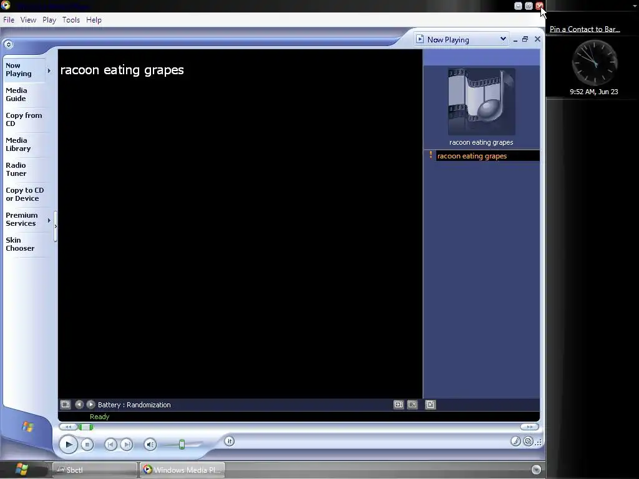Image resolution: width=639 pixels, height=479 pixels.
Task: Click the inner restore button by Now Playing
Action: (525, 39)
